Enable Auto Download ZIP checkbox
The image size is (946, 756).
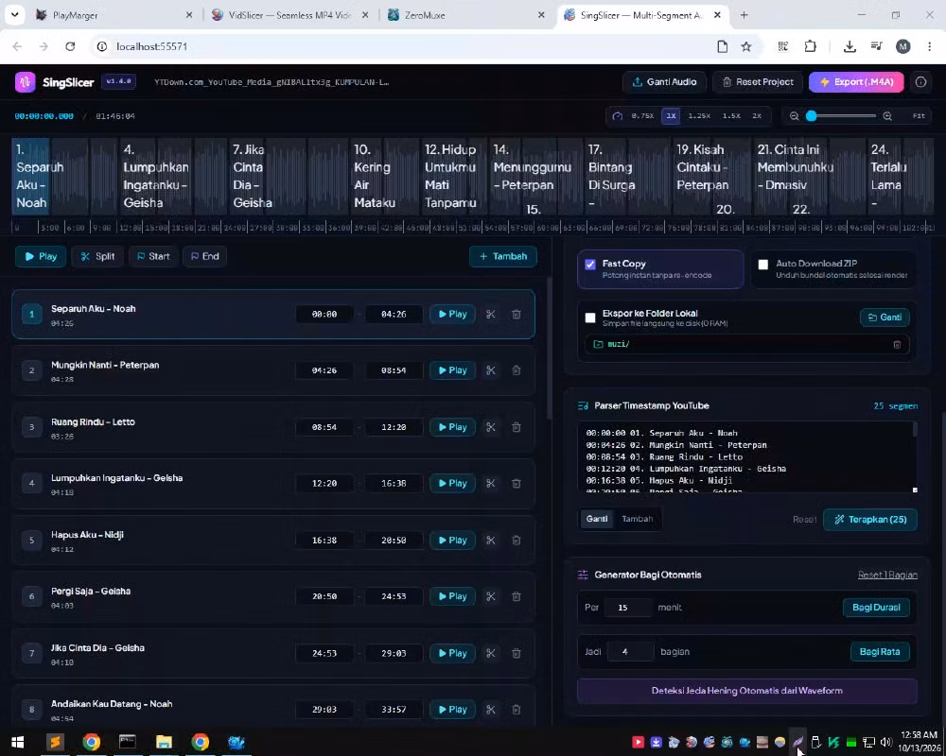763,264
